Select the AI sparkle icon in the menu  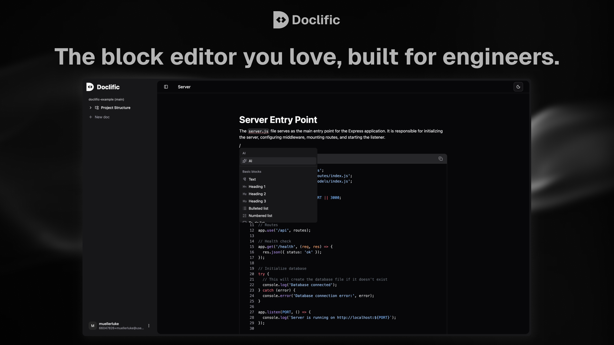click(x=244, y=161)
